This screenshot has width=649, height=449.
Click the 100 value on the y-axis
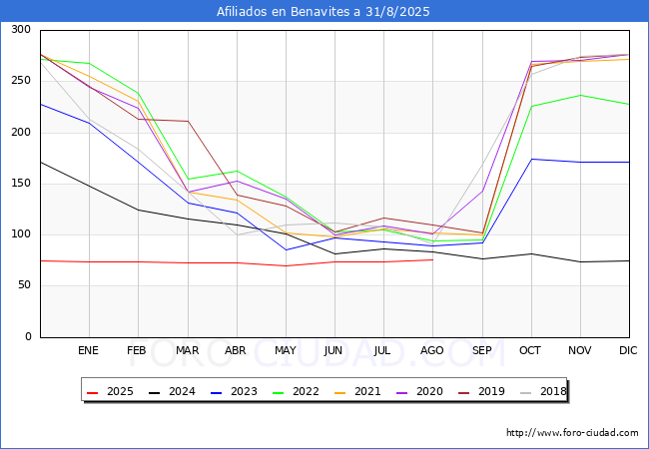point(21,234)
